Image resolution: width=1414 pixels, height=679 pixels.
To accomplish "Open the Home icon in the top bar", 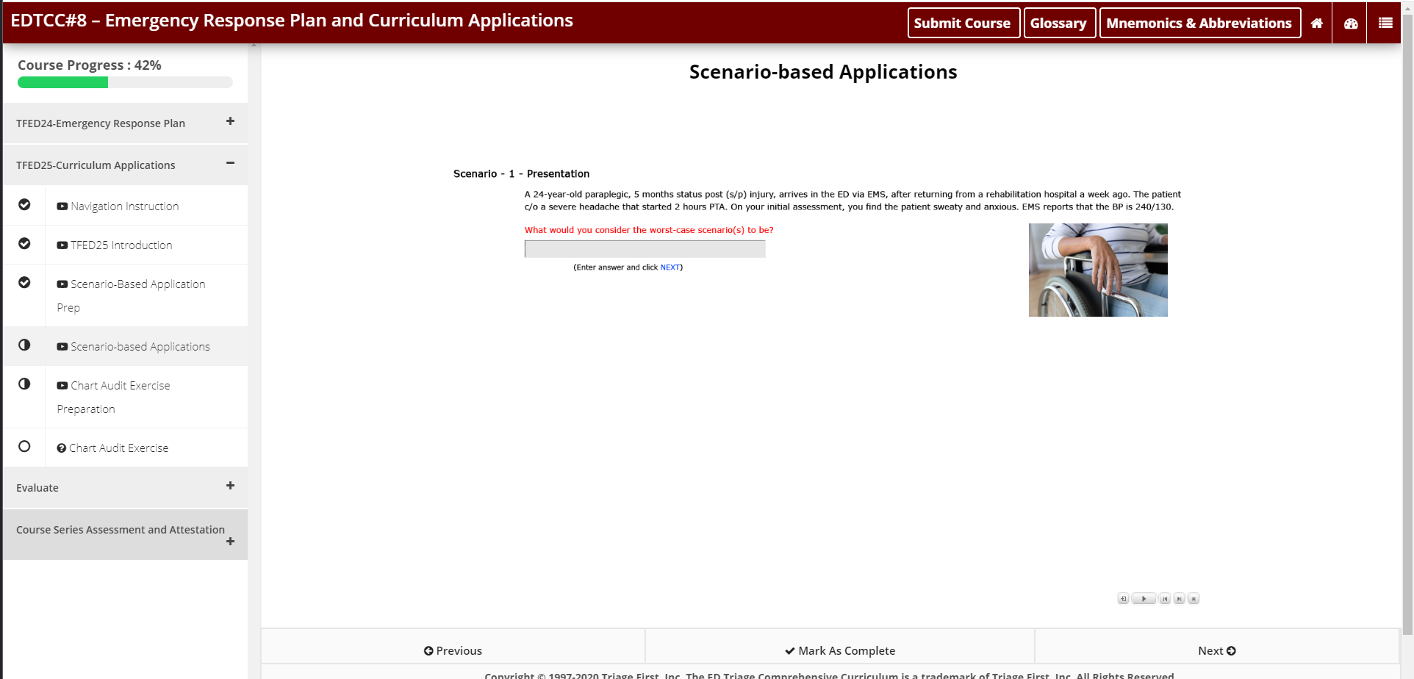I will tap(1316, 23).
